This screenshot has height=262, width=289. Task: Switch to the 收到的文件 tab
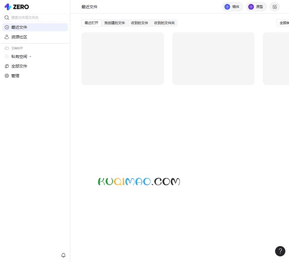pos(140,23)
